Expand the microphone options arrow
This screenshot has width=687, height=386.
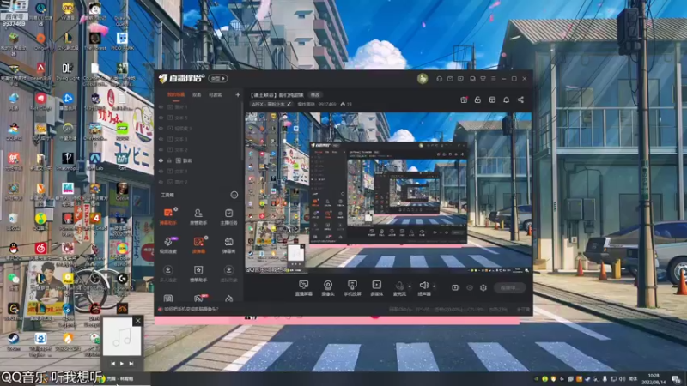[410, 286]
